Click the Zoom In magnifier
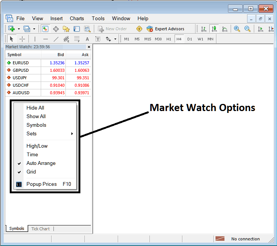 point(237,29)
